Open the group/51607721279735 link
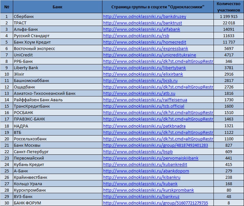The image size is (244, 206). [155, 203]
